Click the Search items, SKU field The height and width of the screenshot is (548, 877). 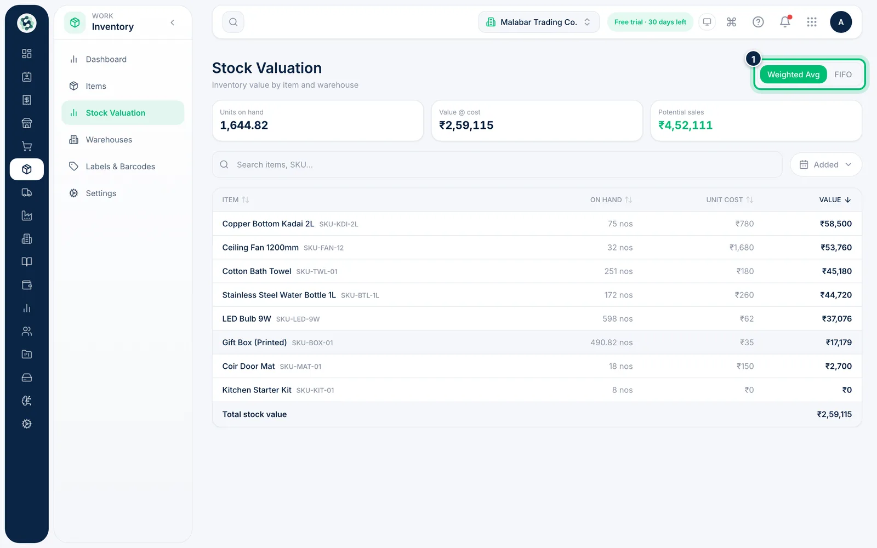497,164
